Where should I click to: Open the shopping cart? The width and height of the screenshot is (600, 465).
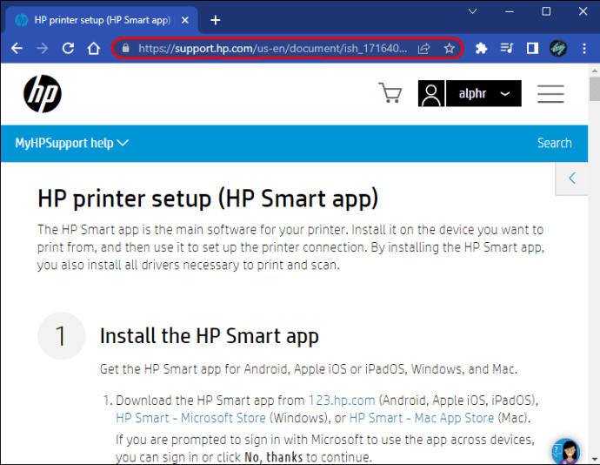click(x=390, y=93)
